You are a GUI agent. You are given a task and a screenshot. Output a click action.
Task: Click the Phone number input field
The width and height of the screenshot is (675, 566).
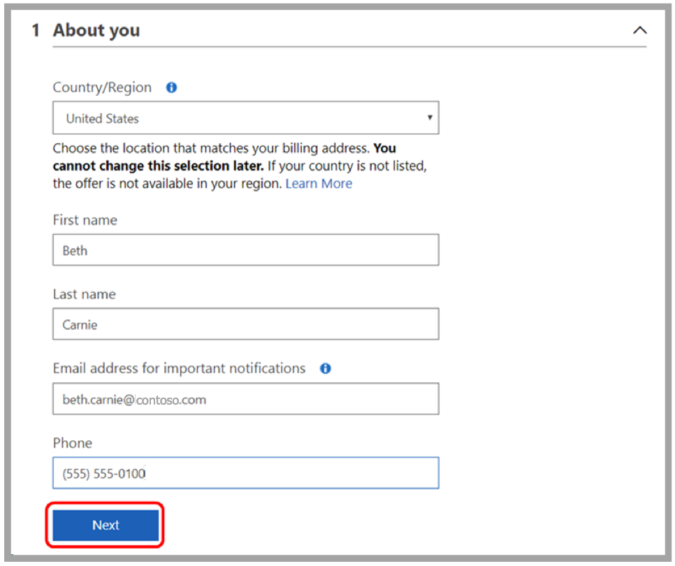[245, 473]
